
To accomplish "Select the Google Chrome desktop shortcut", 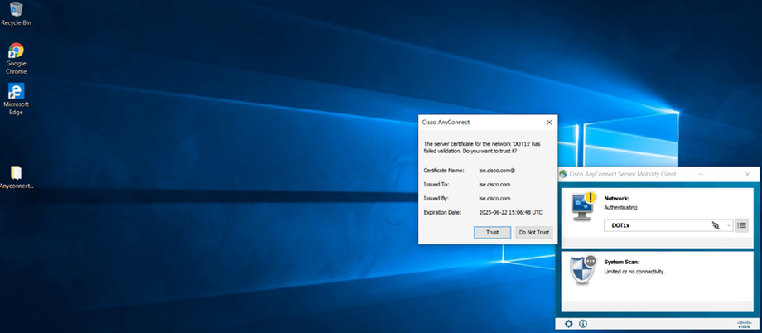I will (x=16, y=58).
